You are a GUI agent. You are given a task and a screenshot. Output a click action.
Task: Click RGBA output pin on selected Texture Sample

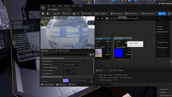tap(130, 54)
